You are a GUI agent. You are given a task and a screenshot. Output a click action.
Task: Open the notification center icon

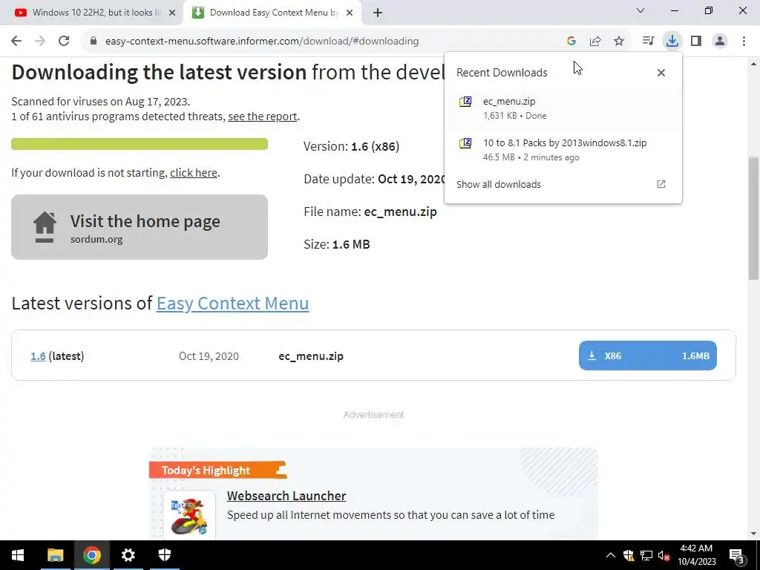[737, 555]
